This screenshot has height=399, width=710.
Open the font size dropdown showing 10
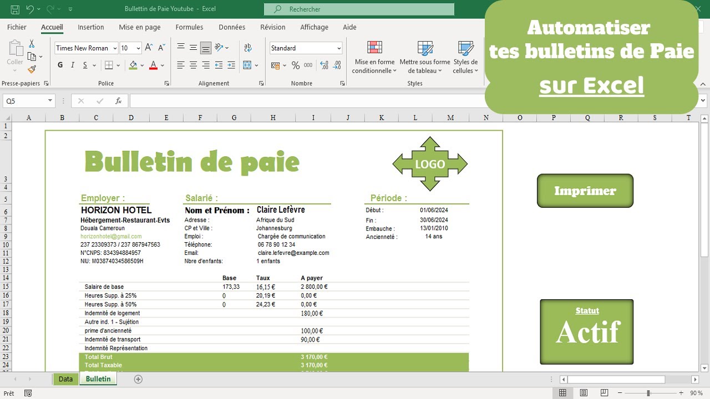click(x=139, y=48)
